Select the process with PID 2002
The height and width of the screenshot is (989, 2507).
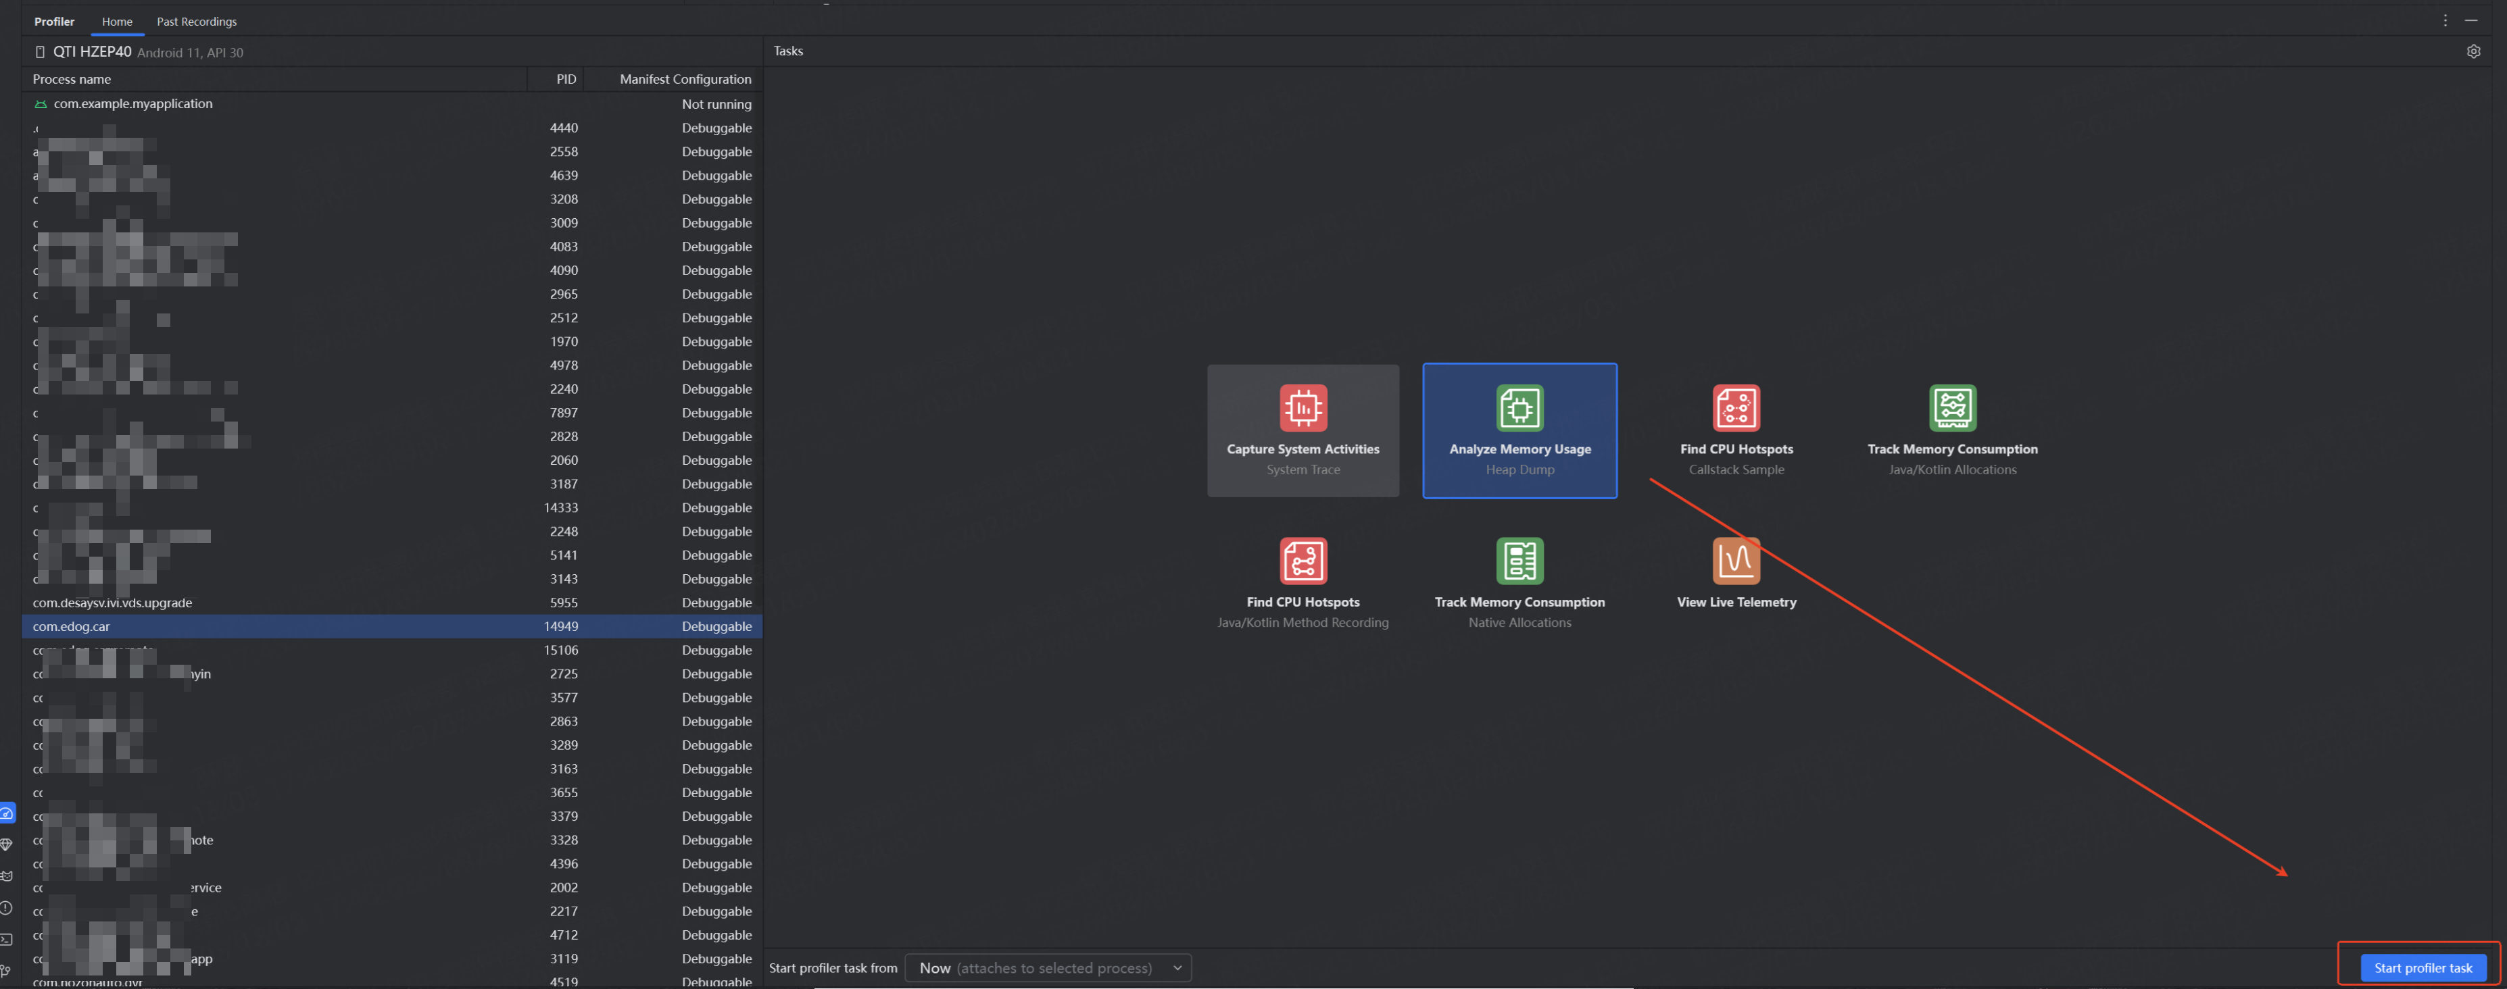(392, 888)
